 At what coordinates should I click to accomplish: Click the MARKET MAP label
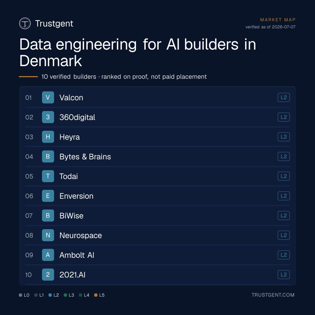278,20
